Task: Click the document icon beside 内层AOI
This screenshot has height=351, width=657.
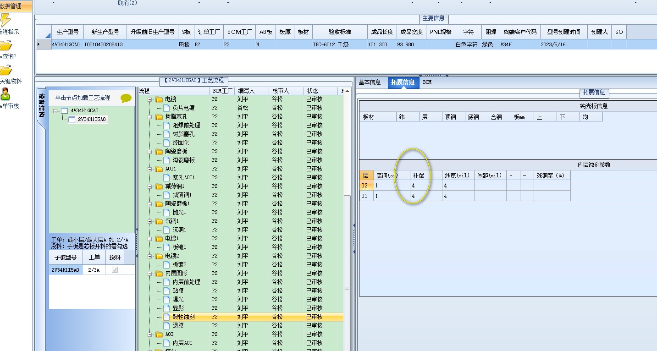Action: 166,343
